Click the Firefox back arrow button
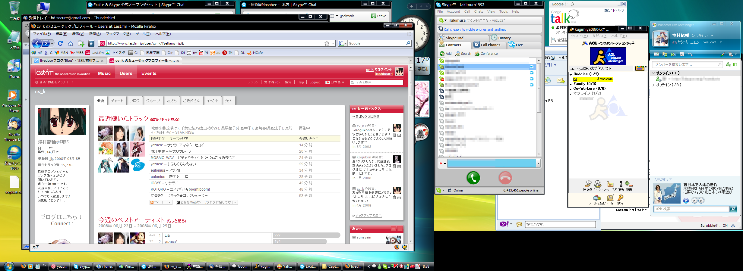Image resolution: width=743 pixels, height=271 pixels. coord(37,43)
